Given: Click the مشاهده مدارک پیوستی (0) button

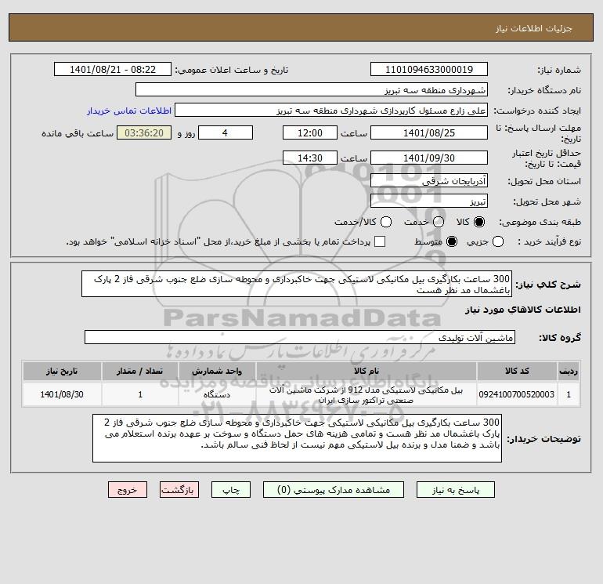Looking at the screenshot, I should point(334,490).
